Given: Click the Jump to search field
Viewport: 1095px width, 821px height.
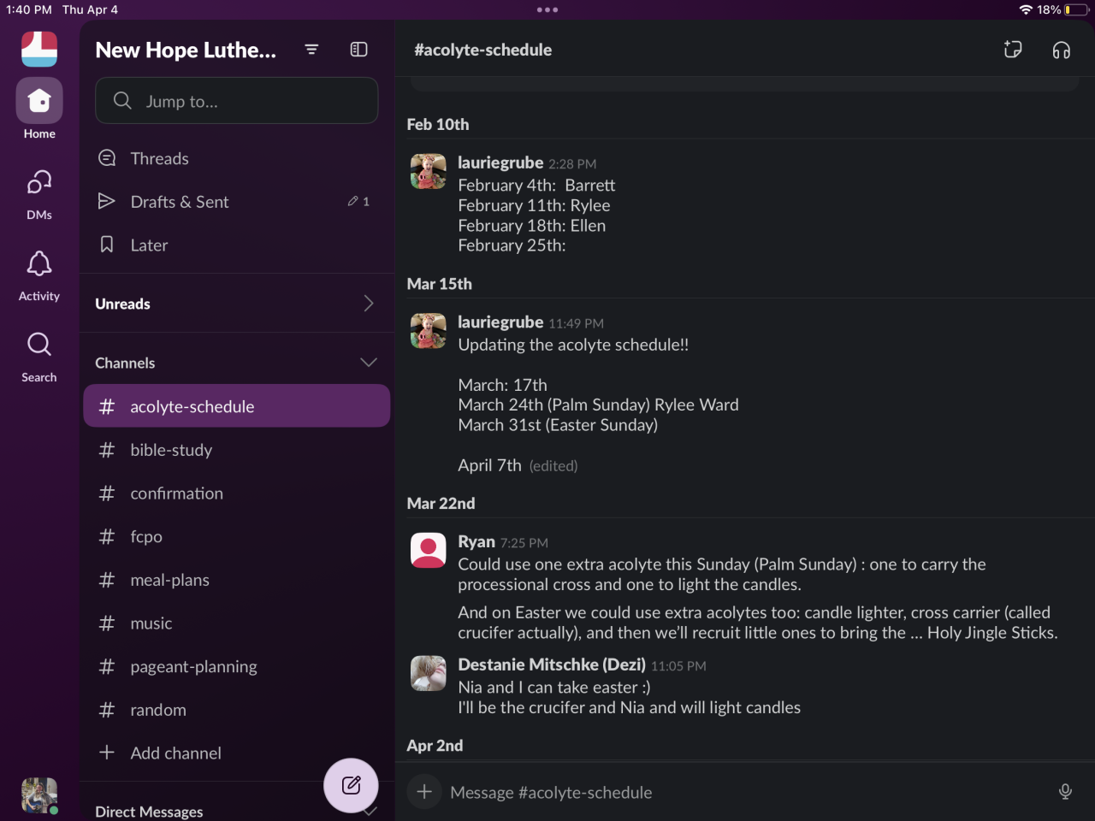Looking at the screenshot, I should [x=237, y=101].
